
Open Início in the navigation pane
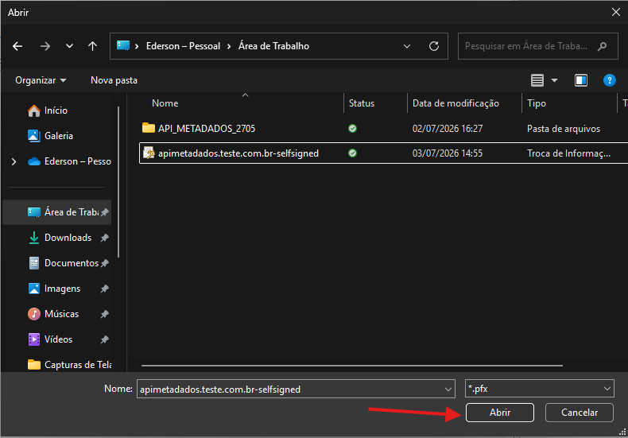[56, 110]
